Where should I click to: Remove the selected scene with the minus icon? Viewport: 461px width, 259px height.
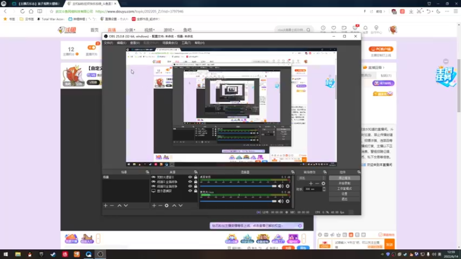pyautogui.click(x=112, y=205)
